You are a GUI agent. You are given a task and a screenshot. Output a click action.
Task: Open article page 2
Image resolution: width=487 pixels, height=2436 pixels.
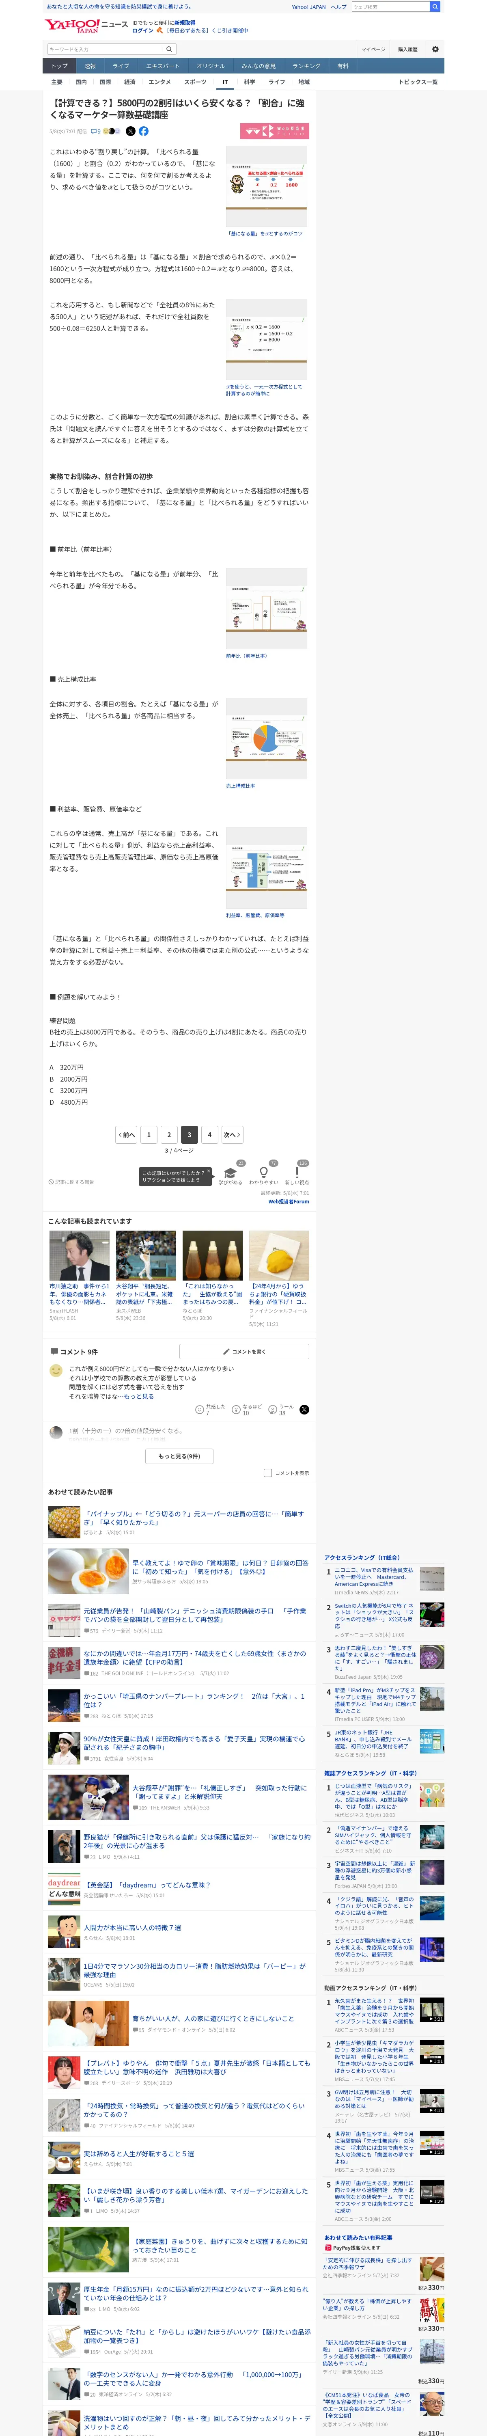click(169, 1134)
